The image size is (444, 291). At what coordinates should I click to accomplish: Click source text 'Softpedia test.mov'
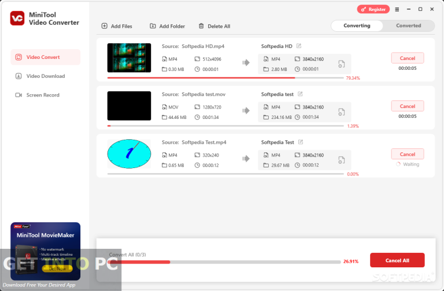(203, 94)
